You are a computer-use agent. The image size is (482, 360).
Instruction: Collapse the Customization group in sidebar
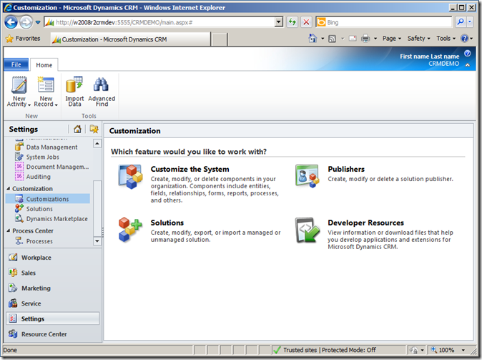[x=8, y=189]
